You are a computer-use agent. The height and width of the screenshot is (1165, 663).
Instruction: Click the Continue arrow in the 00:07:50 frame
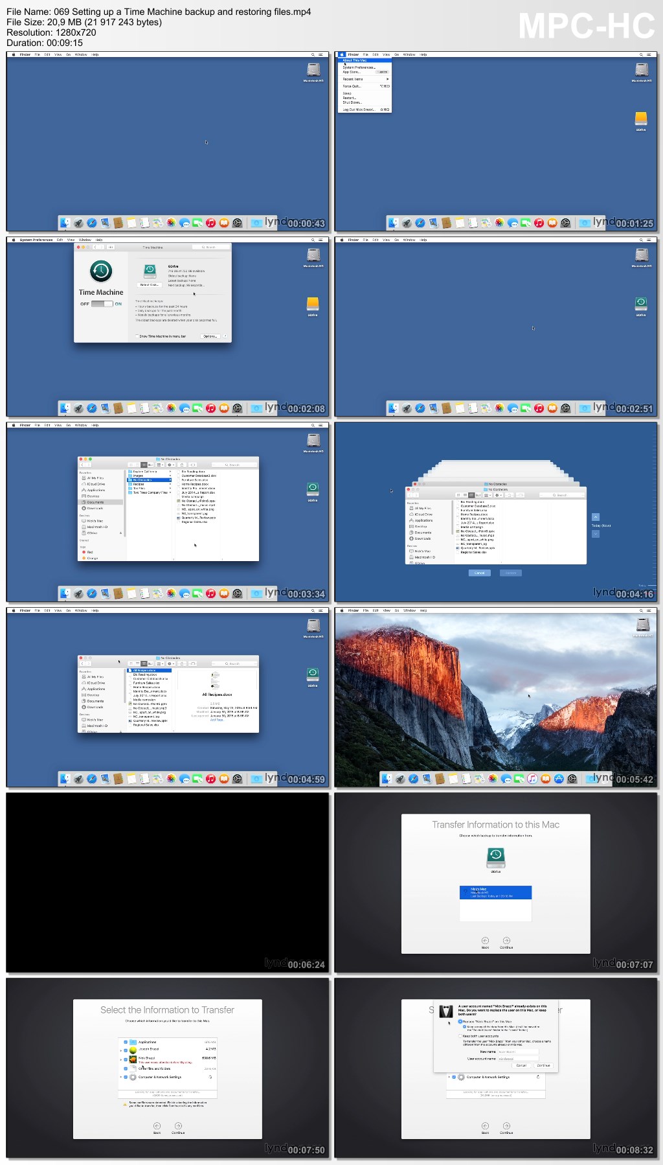click(x=178, y=1125)
